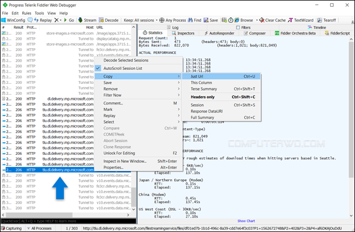Toggle AutoScroll Session List check item

[x=138, y=68]
